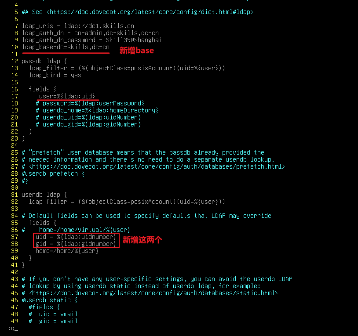Click home=/home/%{user} on line 39
Image resolution: width=358 pixels, height=336 pixels.
[67, 251]
